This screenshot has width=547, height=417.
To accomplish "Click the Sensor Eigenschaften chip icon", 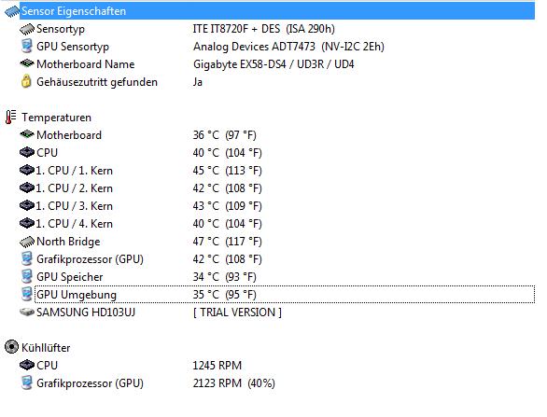I will pyautogui.click(x=11, y=11).
